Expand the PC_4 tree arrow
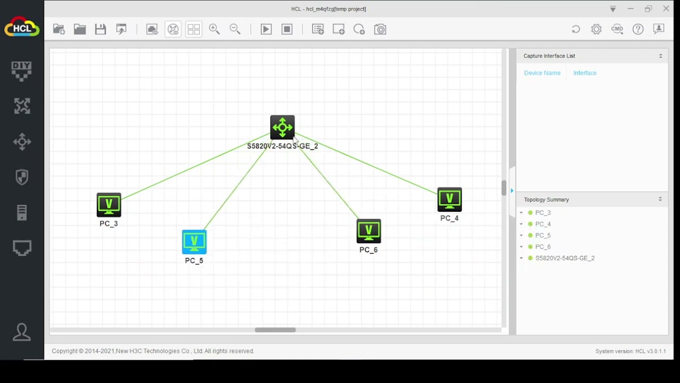680x383 pixels. point(521,224)
